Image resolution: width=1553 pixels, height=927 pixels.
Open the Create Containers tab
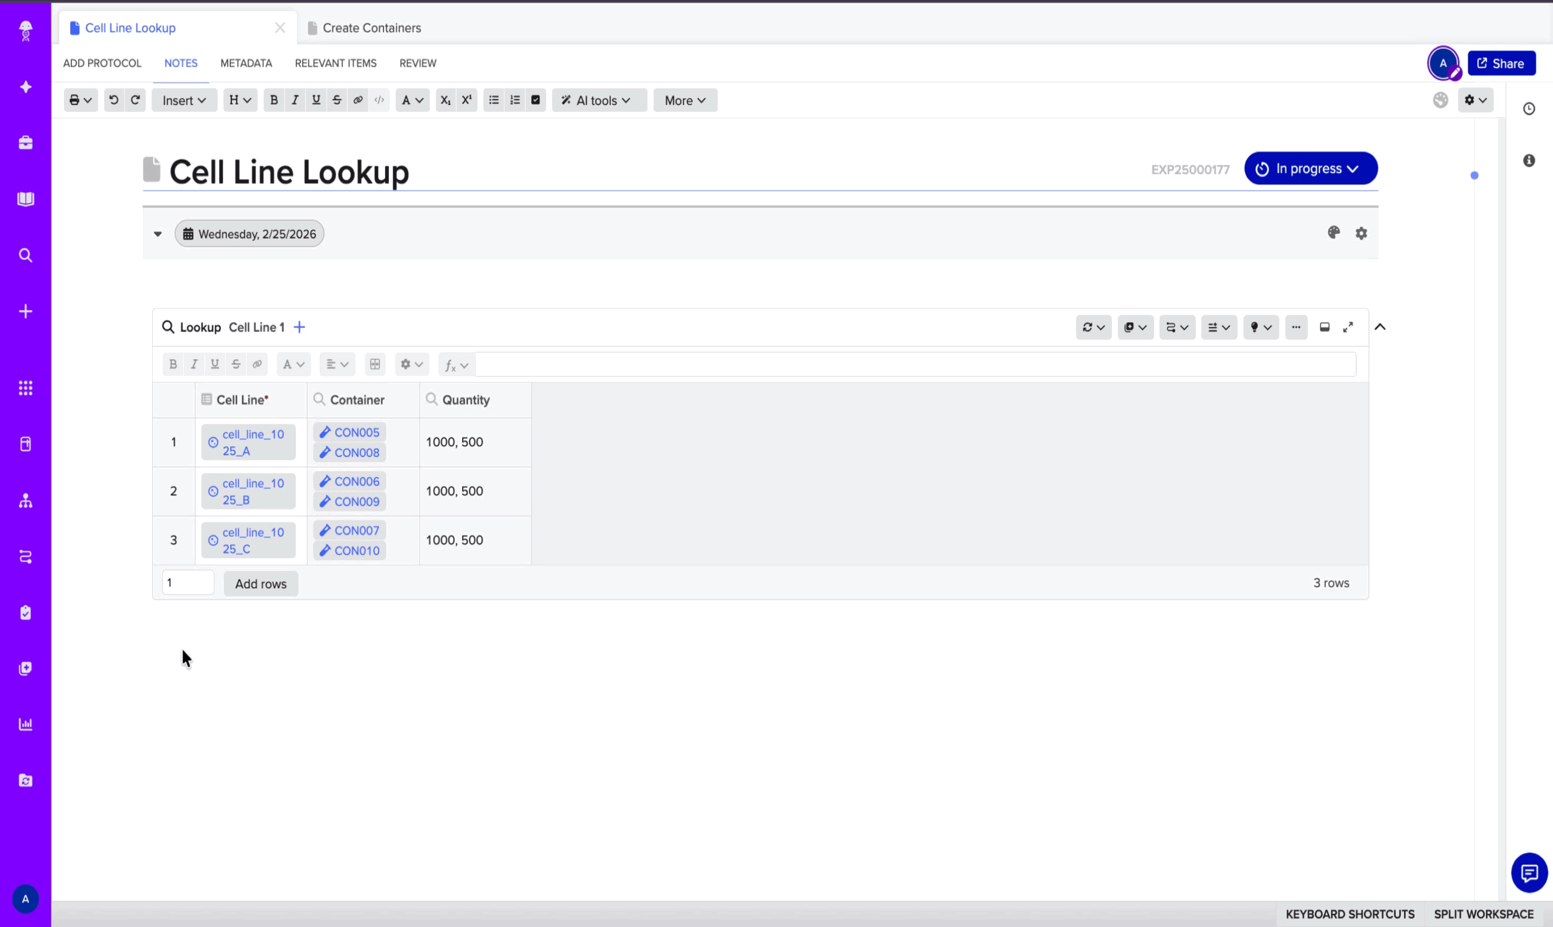point(371,27)
